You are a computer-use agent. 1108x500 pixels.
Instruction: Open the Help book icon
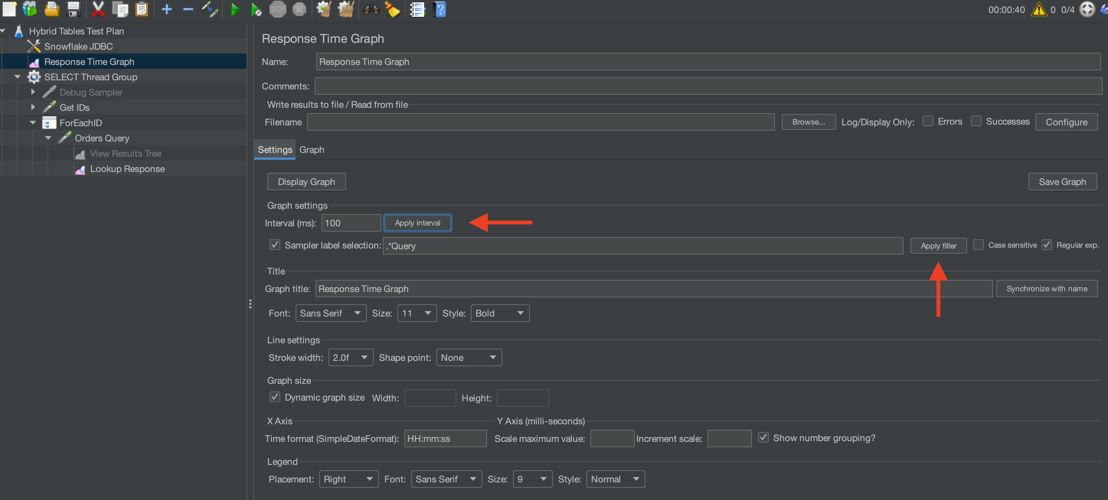[440, 9]
